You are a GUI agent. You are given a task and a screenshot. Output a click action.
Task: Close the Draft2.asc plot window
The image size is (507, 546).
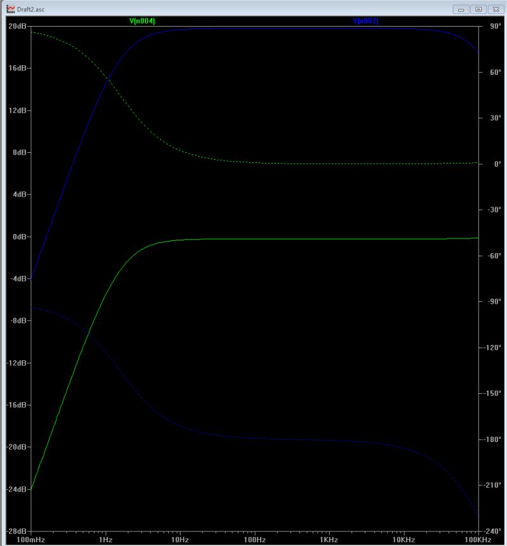pyautogui.click(x=496, y=10)
